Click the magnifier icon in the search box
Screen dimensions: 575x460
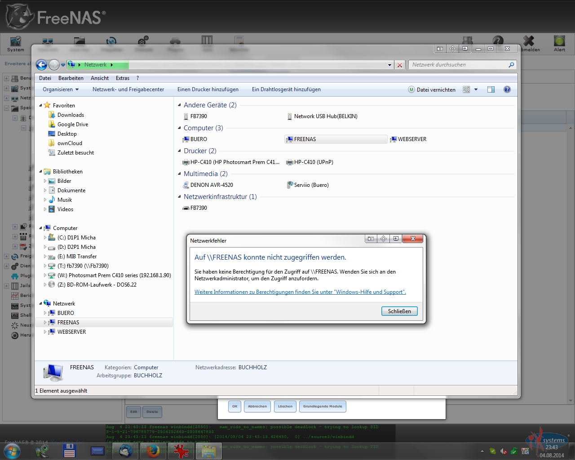[511, 65]
